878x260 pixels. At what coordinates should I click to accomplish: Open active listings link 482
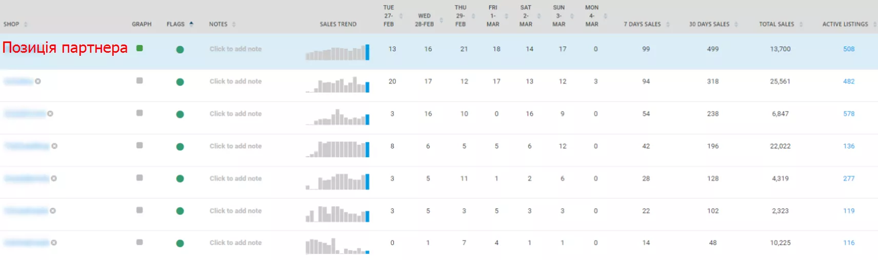point(849,81)
